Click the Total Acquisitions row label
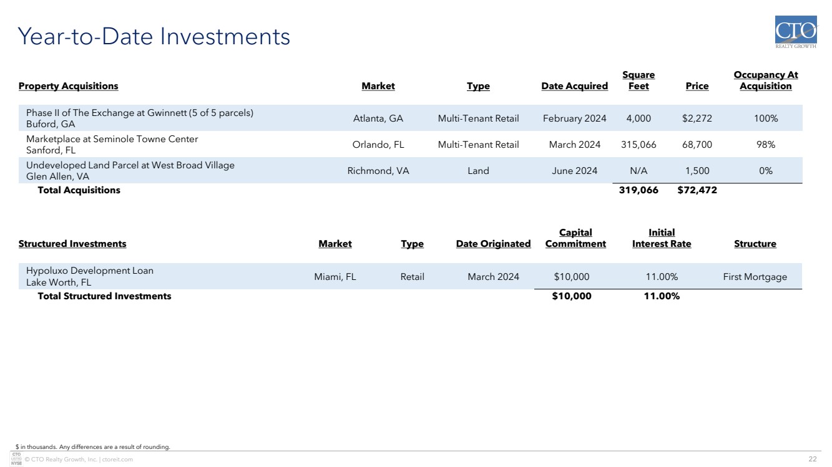832x467 pixels. pos(79,190)
